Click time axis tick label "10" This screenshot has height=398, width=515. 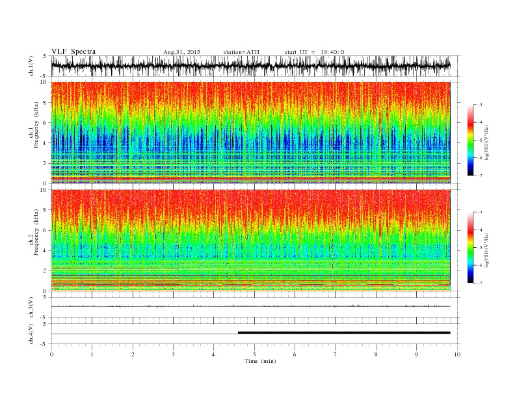457,354
